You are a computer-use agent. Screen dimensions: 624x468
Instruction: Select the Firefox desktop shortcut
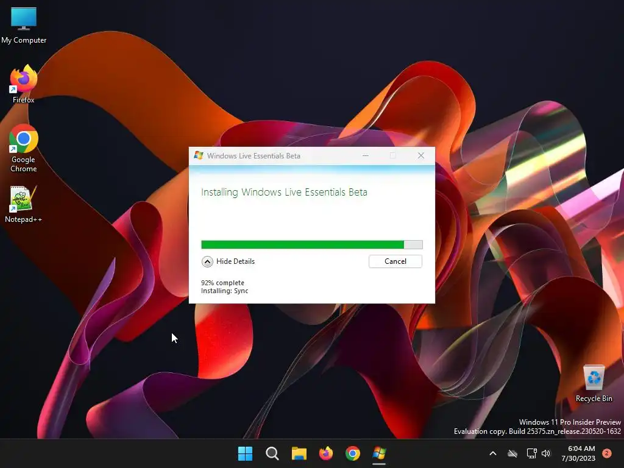(x=24, y=84)
